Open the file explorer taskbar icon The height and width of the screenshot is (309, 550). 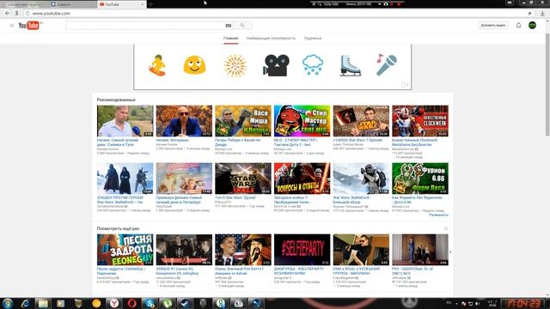[43, 303]
